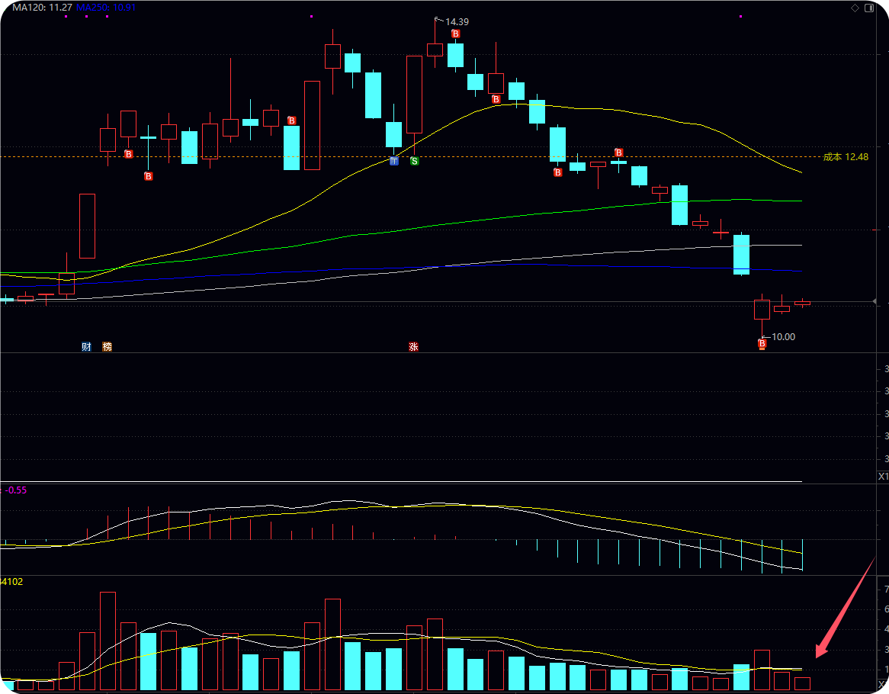Screen dimensions: 889x694
Task: Click the B marker below 10.00 low
Action: pyautogui.click(x=762, y=344)
